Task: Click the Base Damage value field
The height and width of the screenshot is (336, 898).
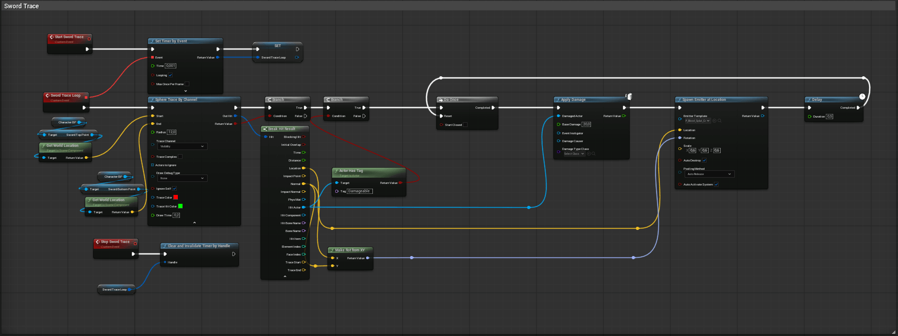Action: pyautogui.click(x=586, y=124)
